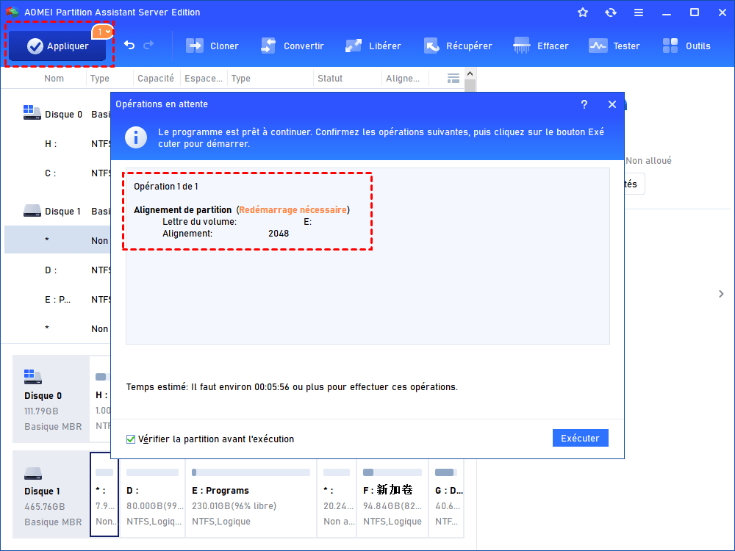Uncheck Vérifier la partition avant l'exécution

[x=131, y=439]
